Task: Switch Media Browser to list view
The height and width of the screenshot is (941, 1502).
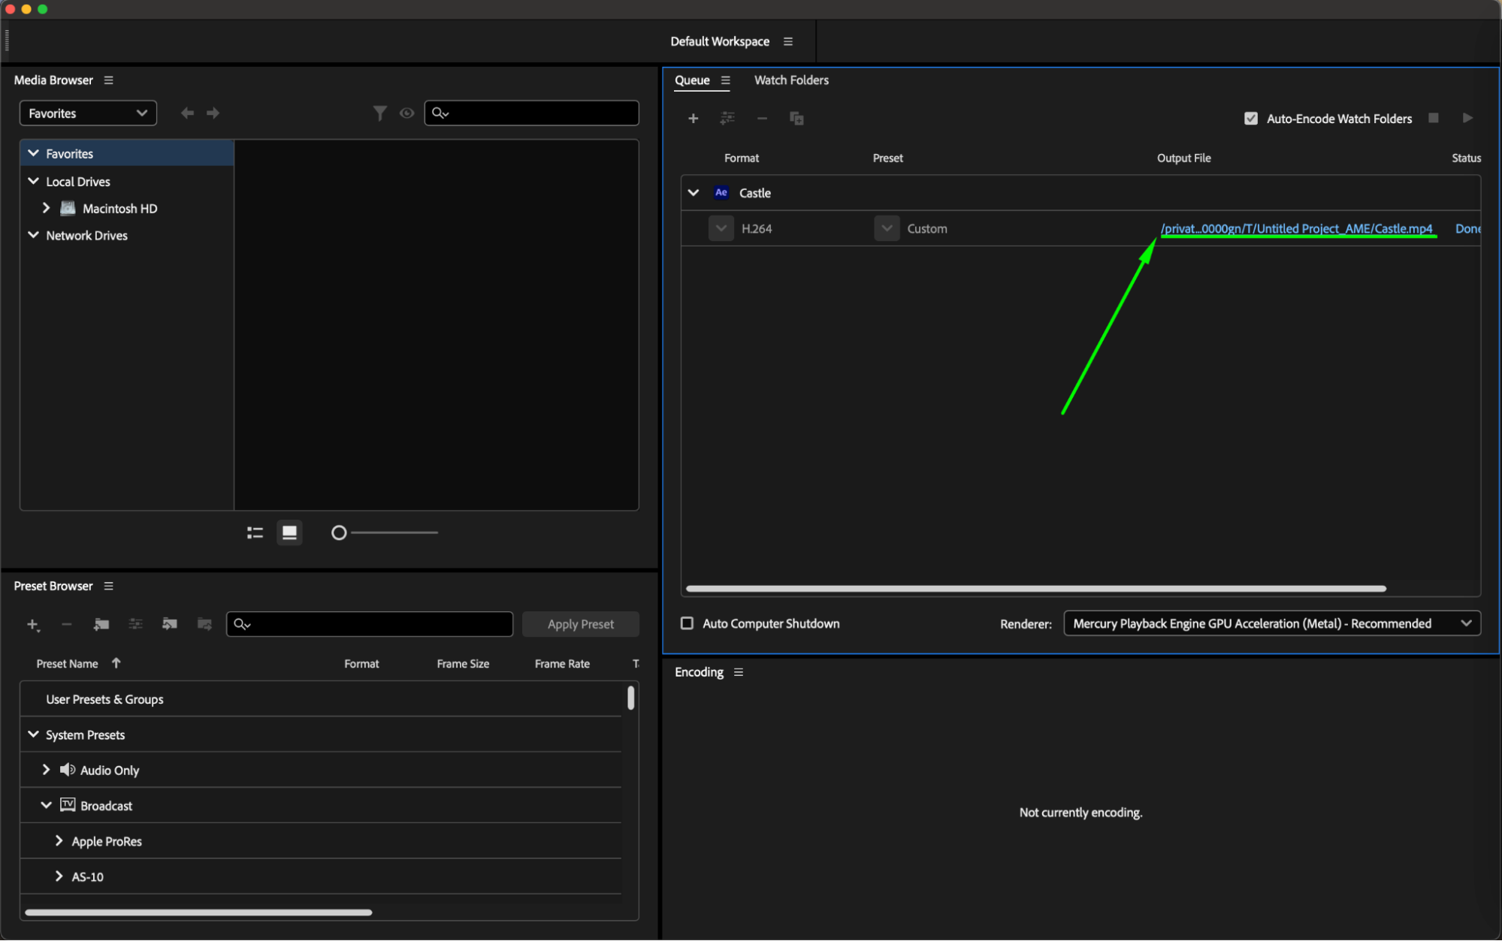Action: click(x=255, y=532)
